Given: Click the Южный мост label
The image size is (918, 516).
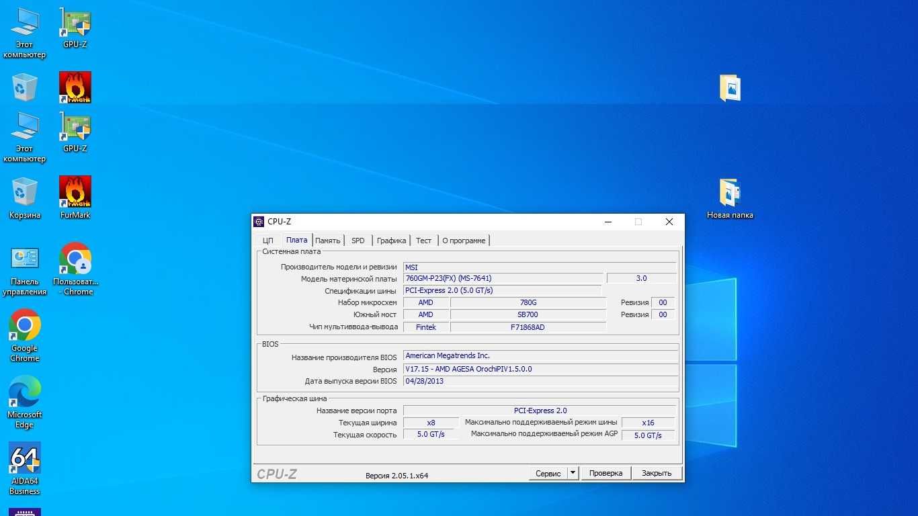Looking at the screenshot, I should pyautogui.click(x=375, y=314).
